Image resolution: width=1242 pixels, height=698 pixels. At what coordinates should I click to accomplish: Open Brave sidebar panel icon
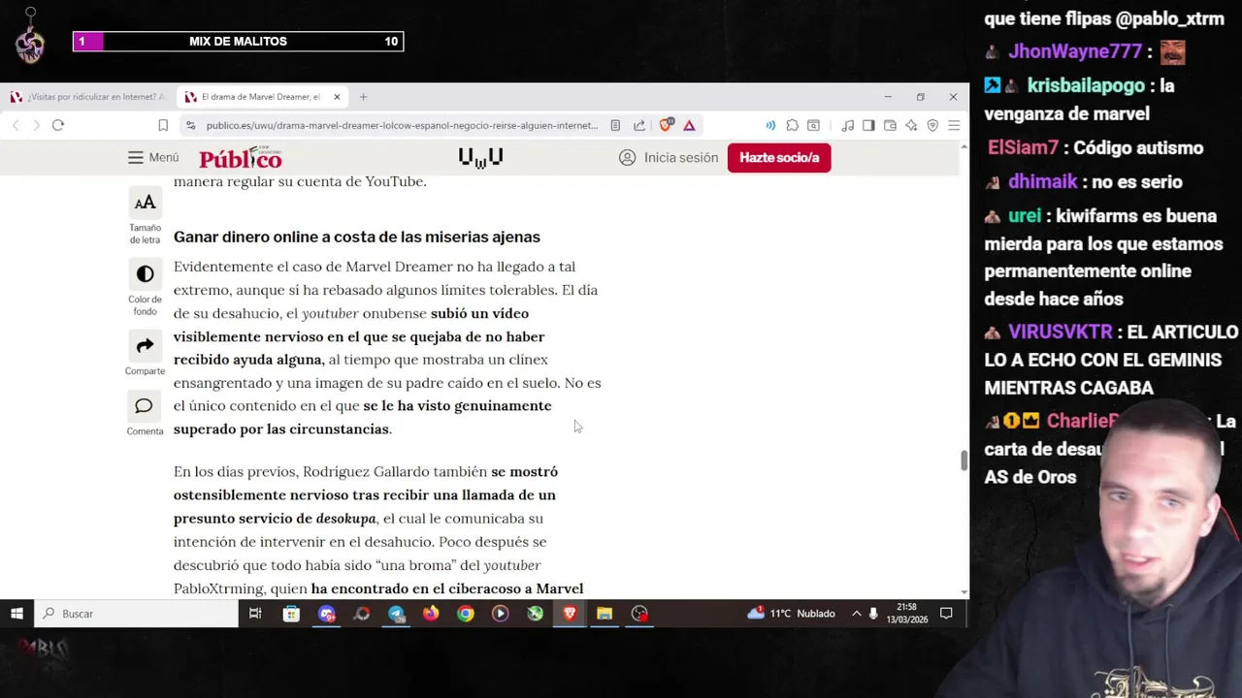(868, 125)
